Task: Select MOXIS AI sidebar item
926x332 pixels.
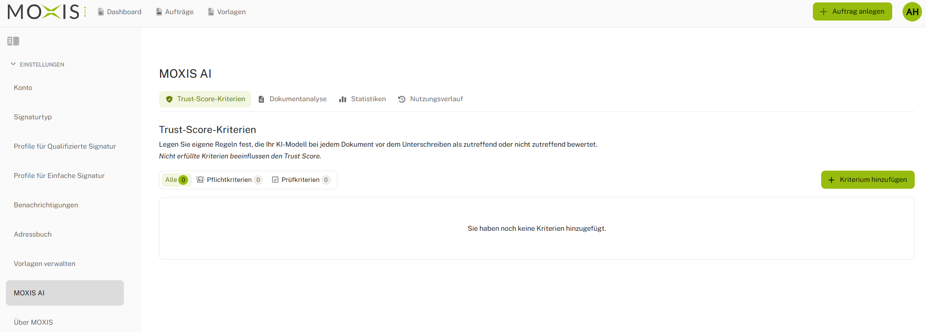Action: [x=65, y=293]
